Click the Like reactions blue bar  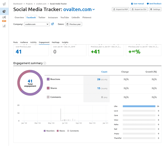click(139, 106)
